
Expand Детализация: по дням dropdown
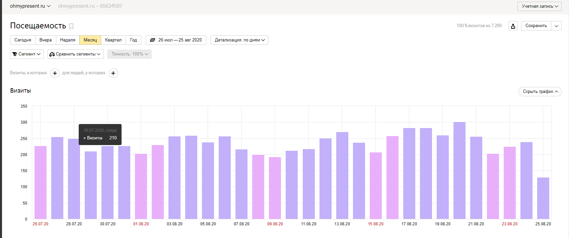(239, 40)
